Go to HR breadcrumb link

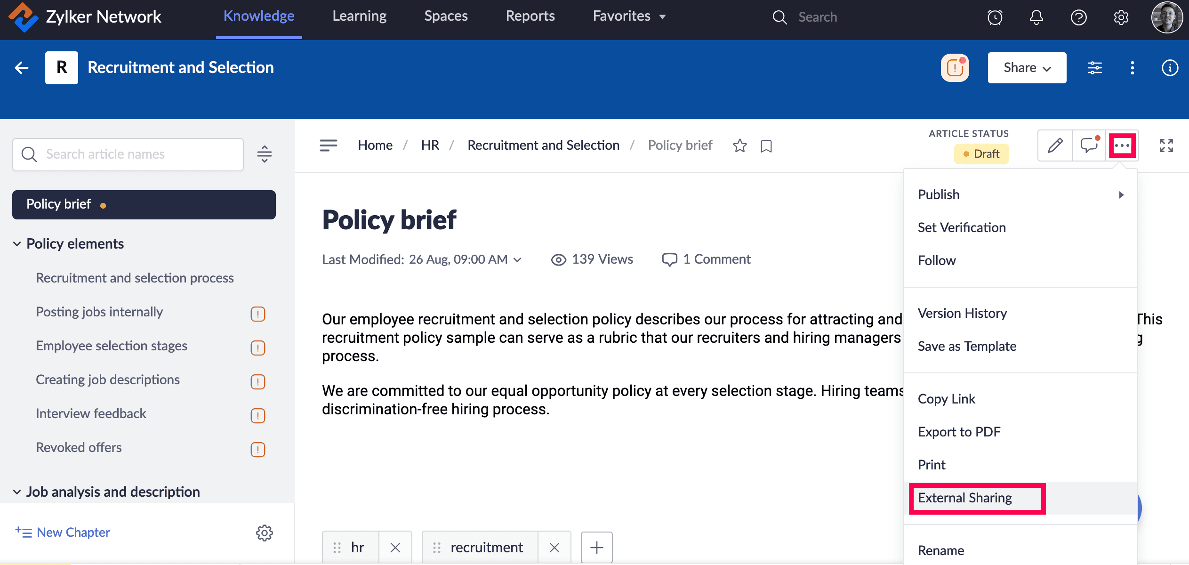click(430, 145)
